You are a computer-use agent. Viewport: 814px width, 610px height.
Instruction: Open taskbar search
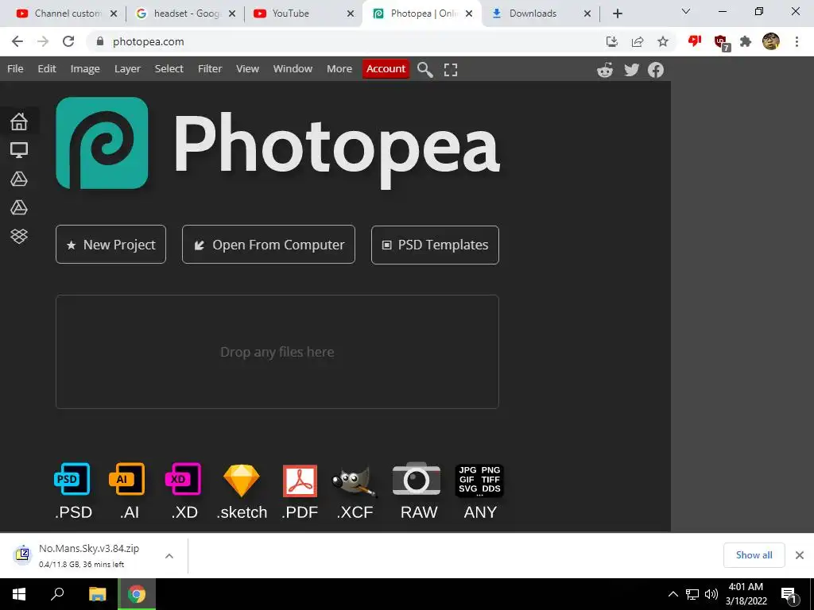[57, 594]
